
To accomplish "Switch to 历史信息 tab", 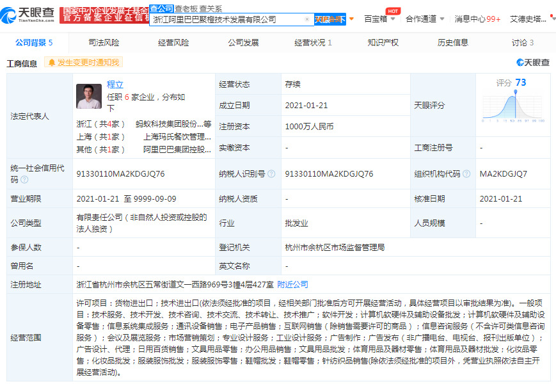I will 453,43.
